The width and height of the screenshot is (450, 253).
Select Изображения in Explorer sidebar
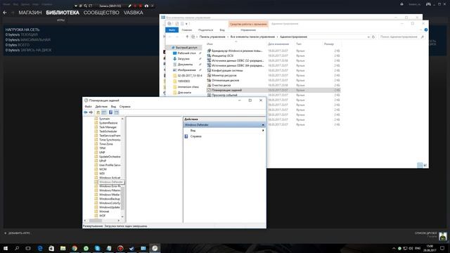click(186, 70)
